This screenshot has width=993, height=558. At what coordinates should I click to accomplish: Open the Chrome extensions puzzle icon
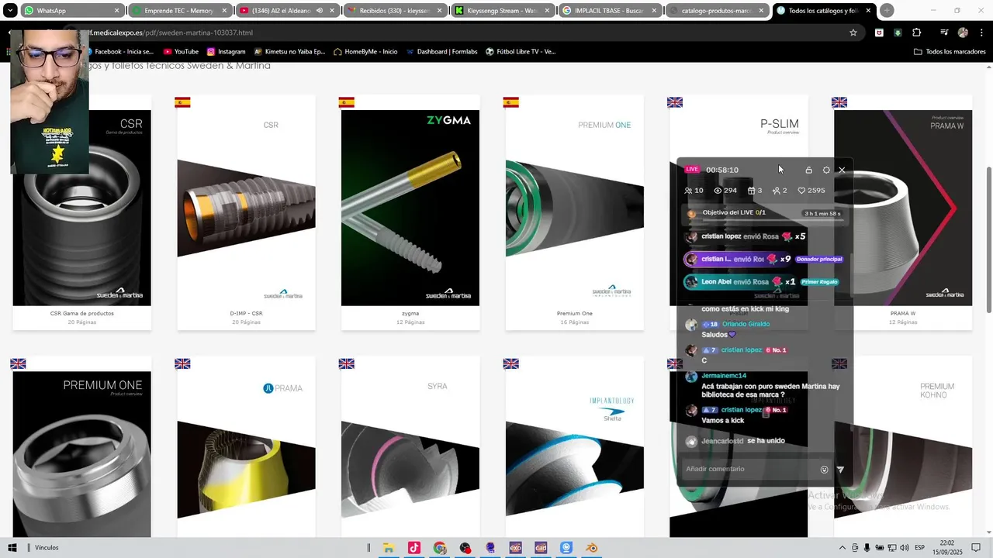click(917, 33)
